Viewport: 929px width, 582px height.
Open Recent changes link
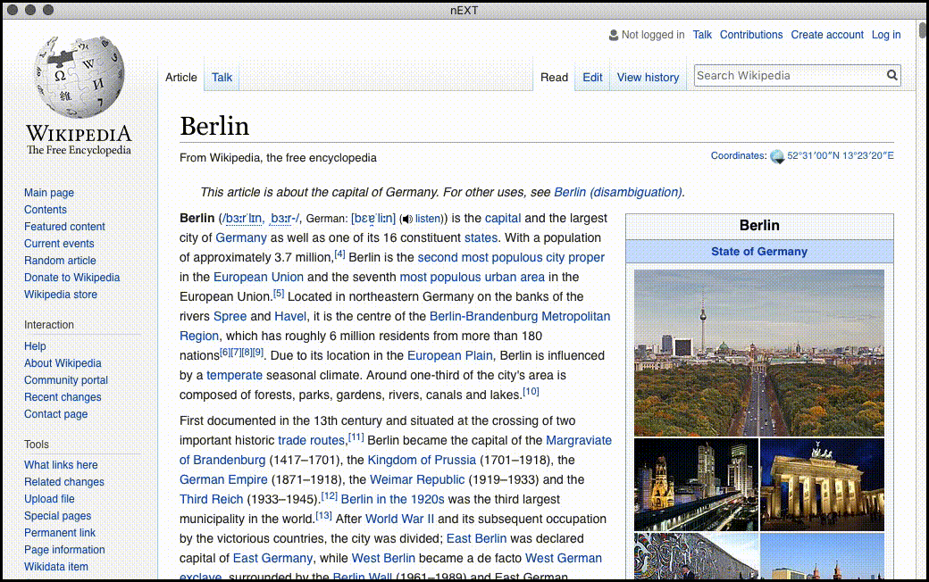tap(63, 397)
